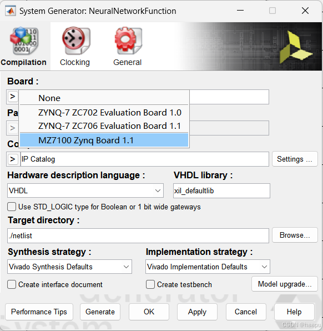Screen dimensions: 323x331
Task: Open the Compilation type arrow menu
Action: pos(12,159)
